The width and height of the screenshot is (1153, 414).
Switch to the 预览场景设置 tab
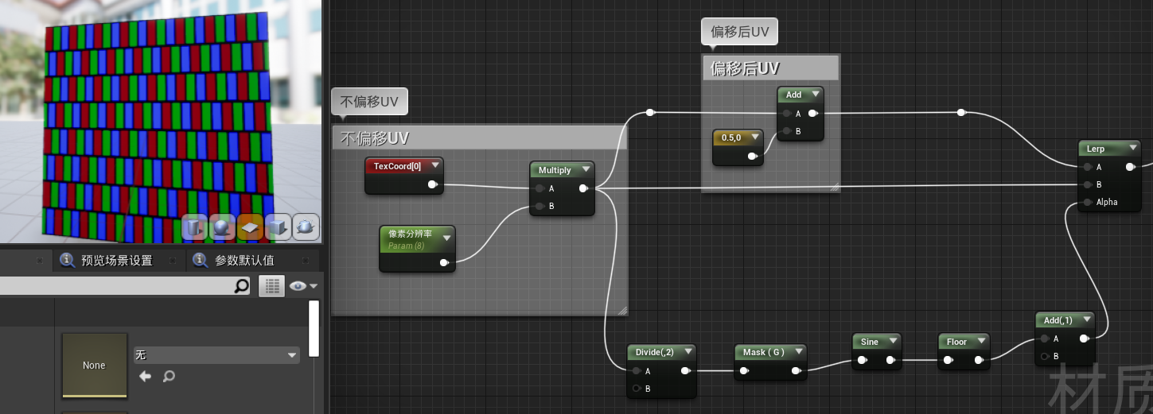point(107,261)
